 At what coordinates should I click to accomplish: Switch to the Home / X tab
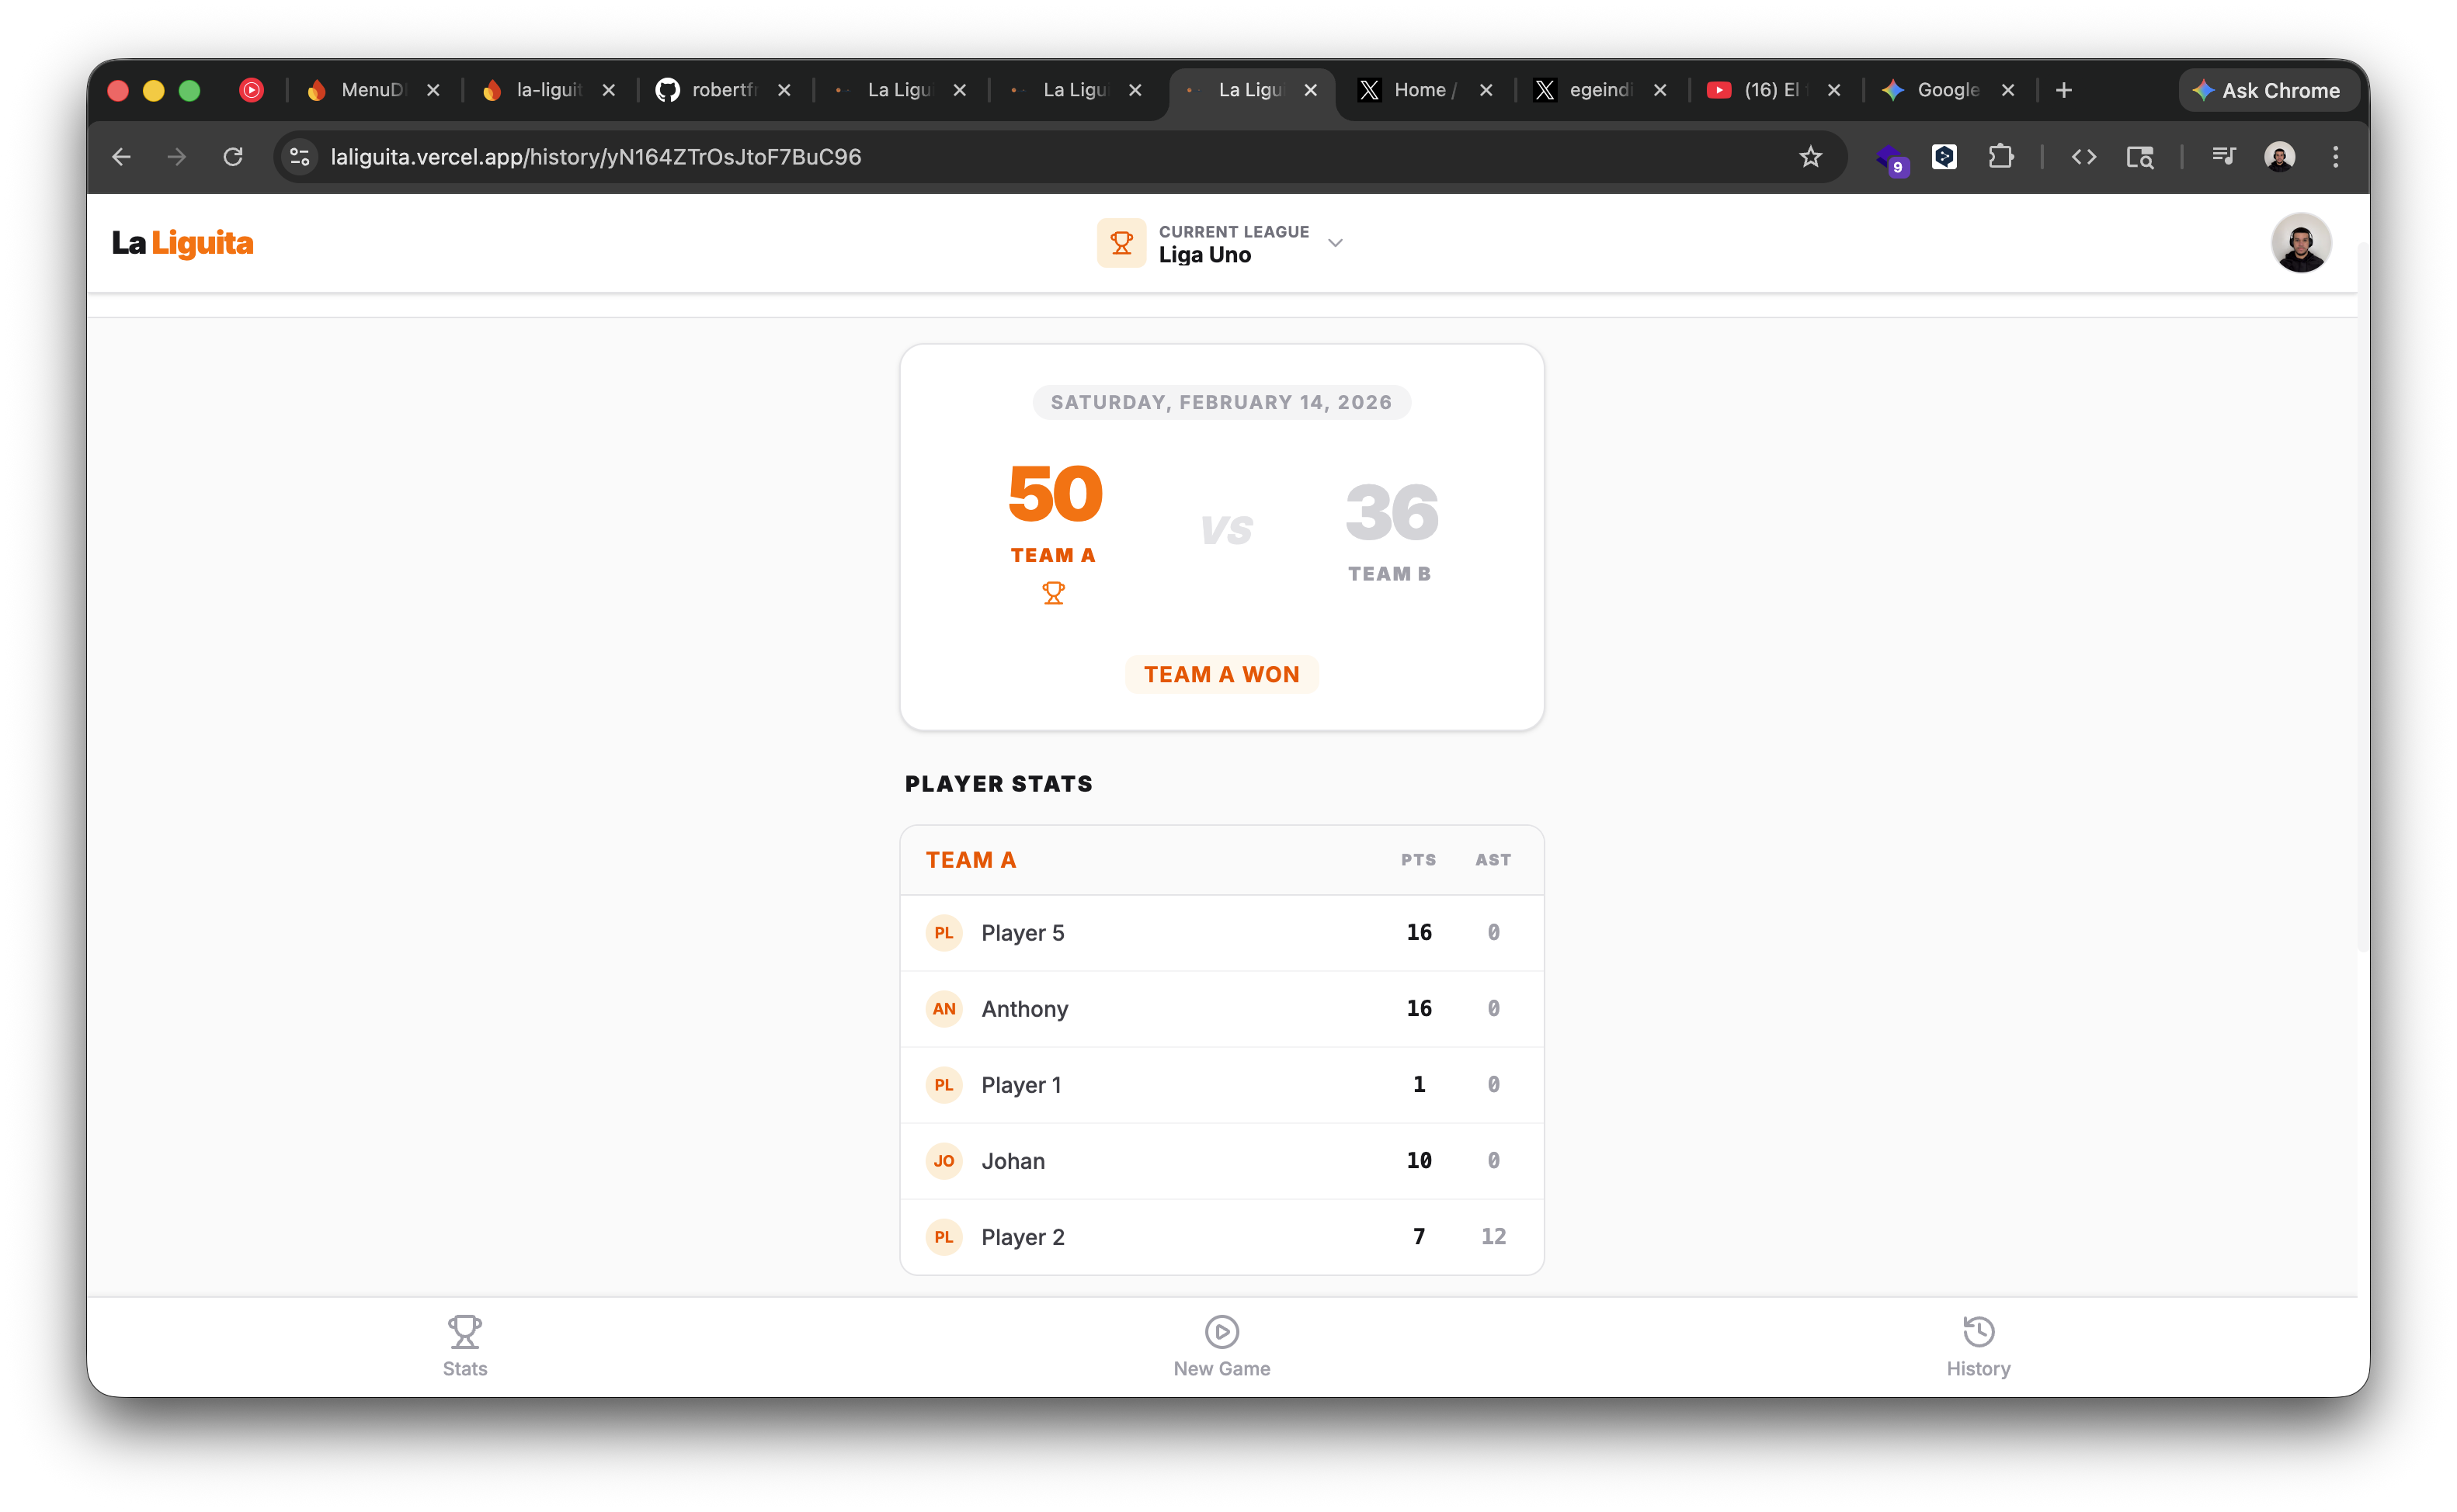pos(1422,90)
